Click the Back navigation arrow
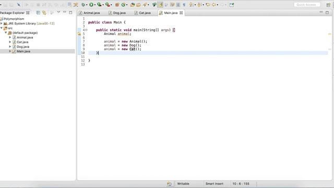Image resolution: width=334 pixels, height=188 pixels. tap(213, 5)
